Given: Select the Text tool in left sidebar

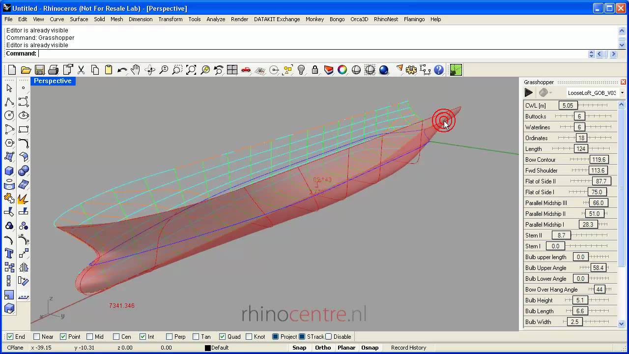Looking at the screenshot, I should click(9, 254).
